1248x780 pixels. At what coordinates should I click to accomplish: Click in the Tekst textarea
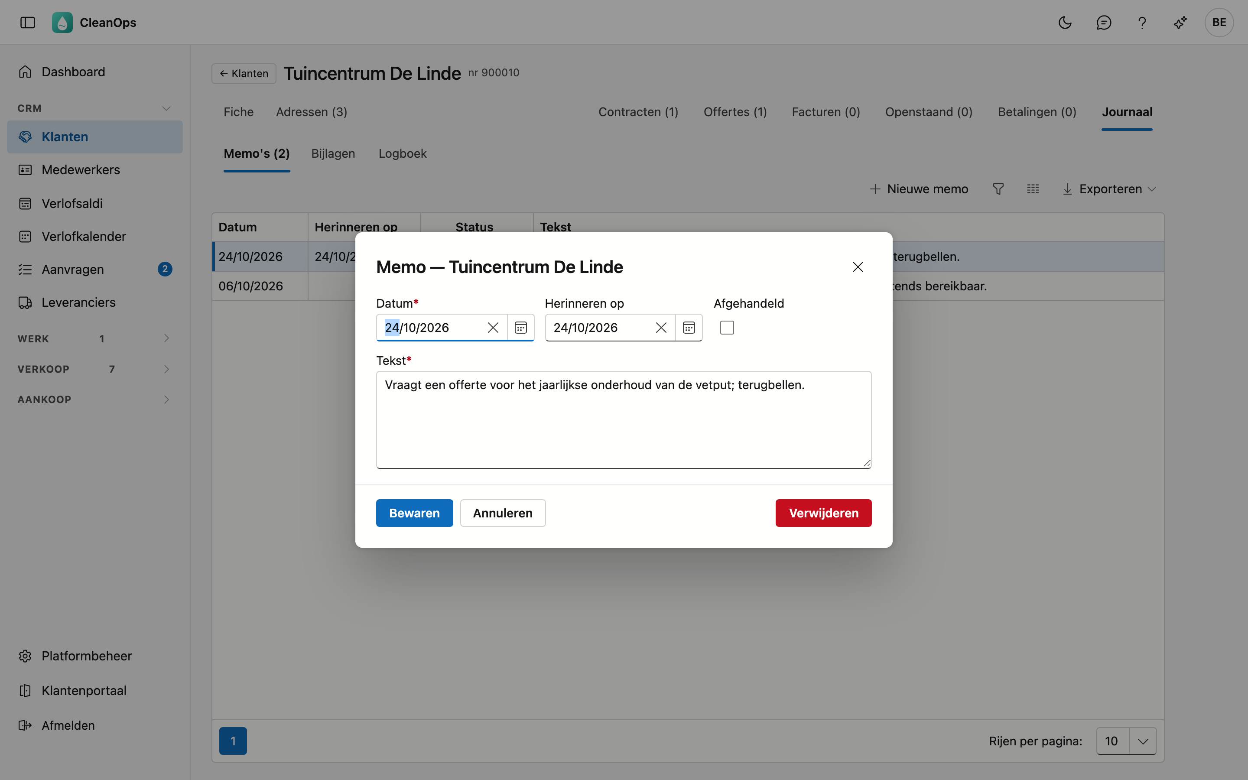click(624, 419)
